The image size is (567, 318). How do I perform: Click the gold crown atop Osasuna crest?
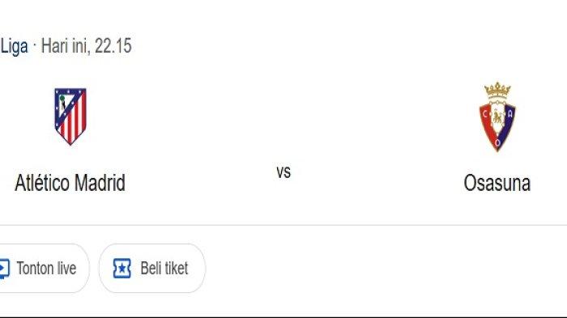(x=497, y=91)
